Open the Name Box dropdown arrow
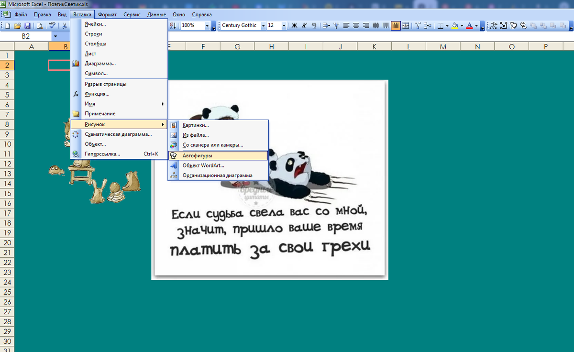The image size is (574, 352). 55,36
